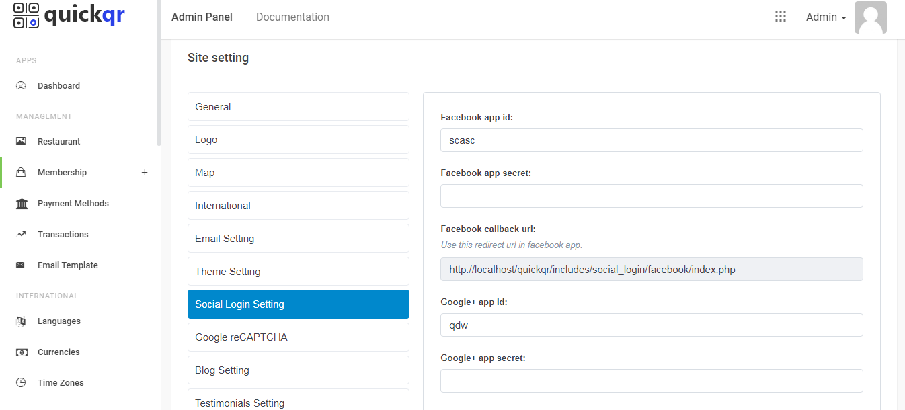Image resolution: width=905 pixels, height=410 pixels.
Task: Expand the Membership section with the plus
Action: pos(145,172)
